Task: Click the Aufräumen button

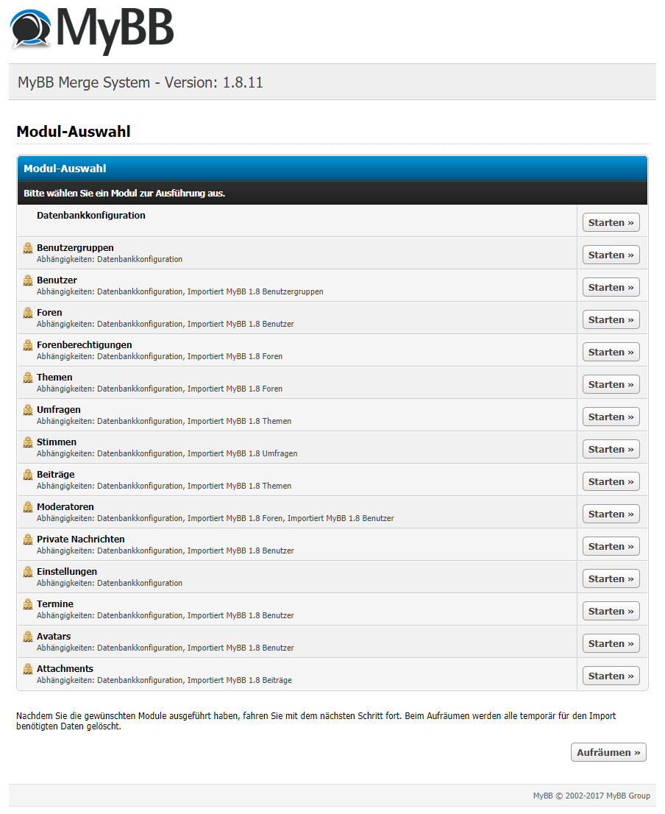Action: [608, 752]
